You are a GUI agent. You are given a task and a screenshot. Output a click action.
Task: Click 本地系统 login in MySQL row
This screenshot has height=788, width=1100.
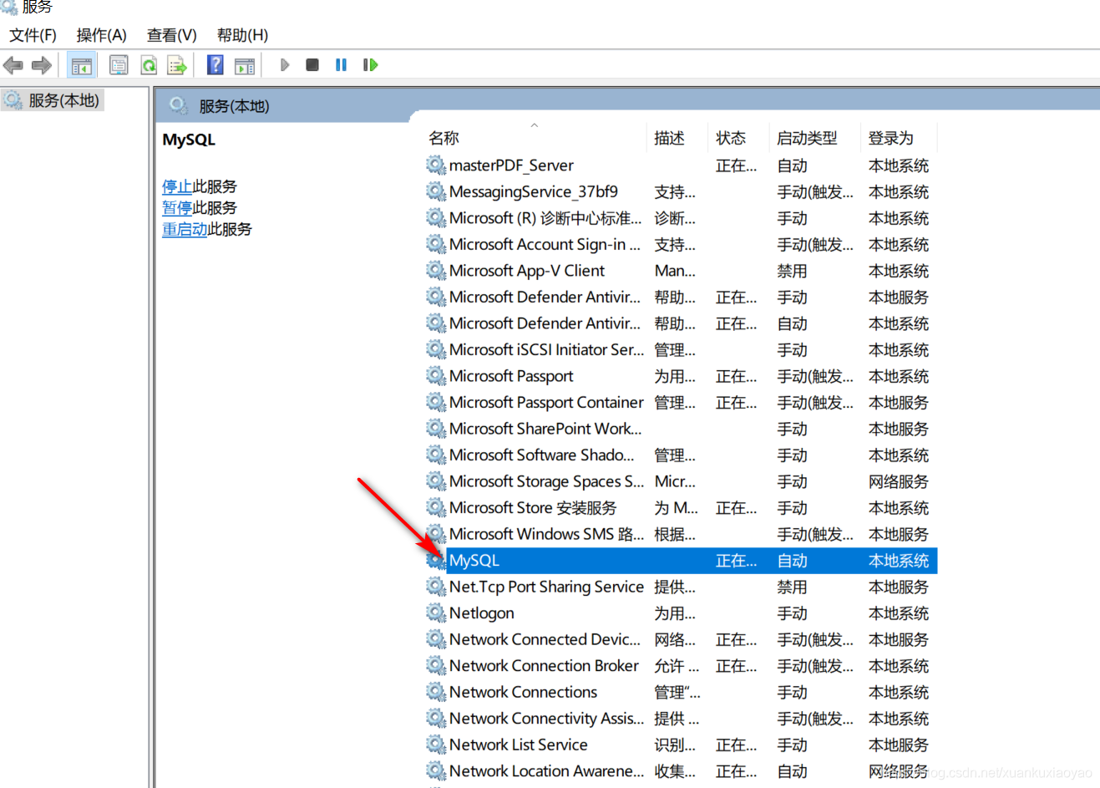click(x=899, y=561)
